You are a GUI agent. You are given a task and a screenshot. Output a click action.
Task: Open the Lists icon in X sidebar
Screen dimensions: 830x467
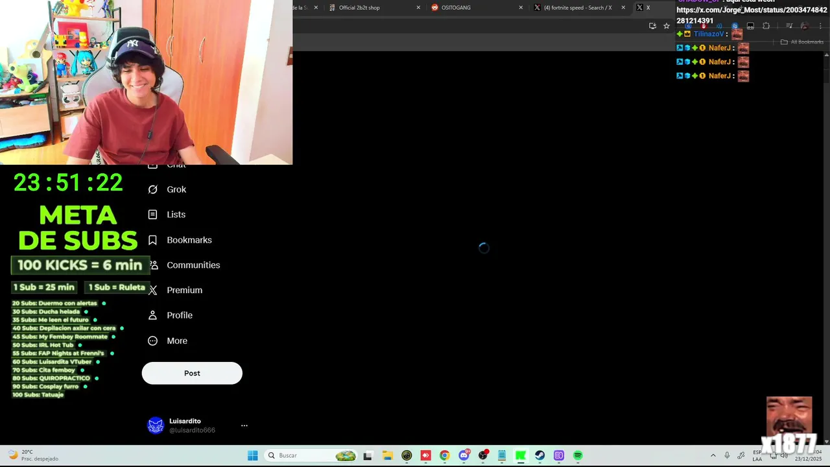point(152,215)
